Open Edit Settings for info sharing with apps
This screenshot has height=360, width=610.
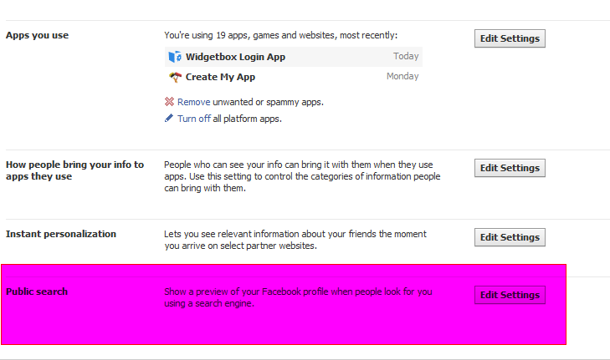click(510, 168)
